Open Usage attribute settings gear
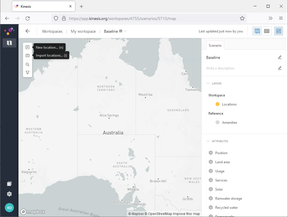Viewport: 288px width, 217px height. pyautogui.click(x=211, y=171)
